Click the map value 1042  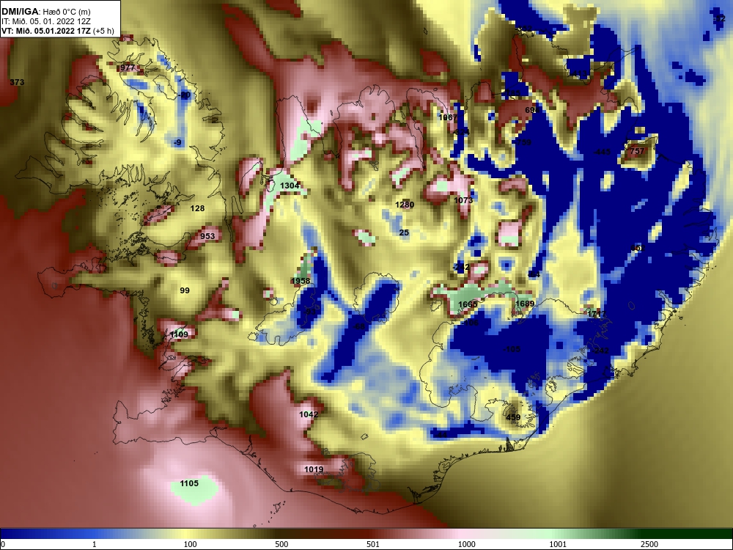tap(309, 414)
